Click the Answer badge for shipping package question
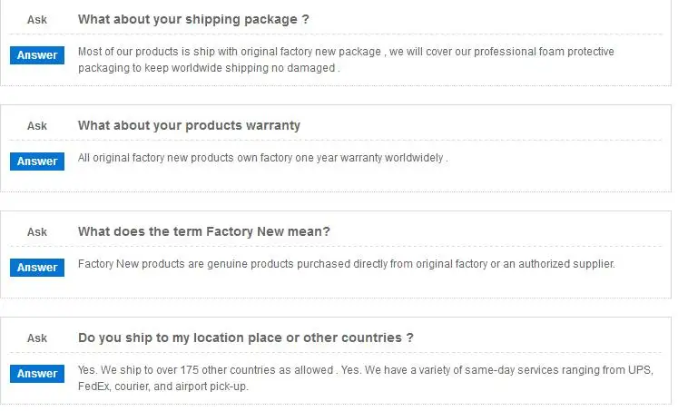 [x=37, y=55]
